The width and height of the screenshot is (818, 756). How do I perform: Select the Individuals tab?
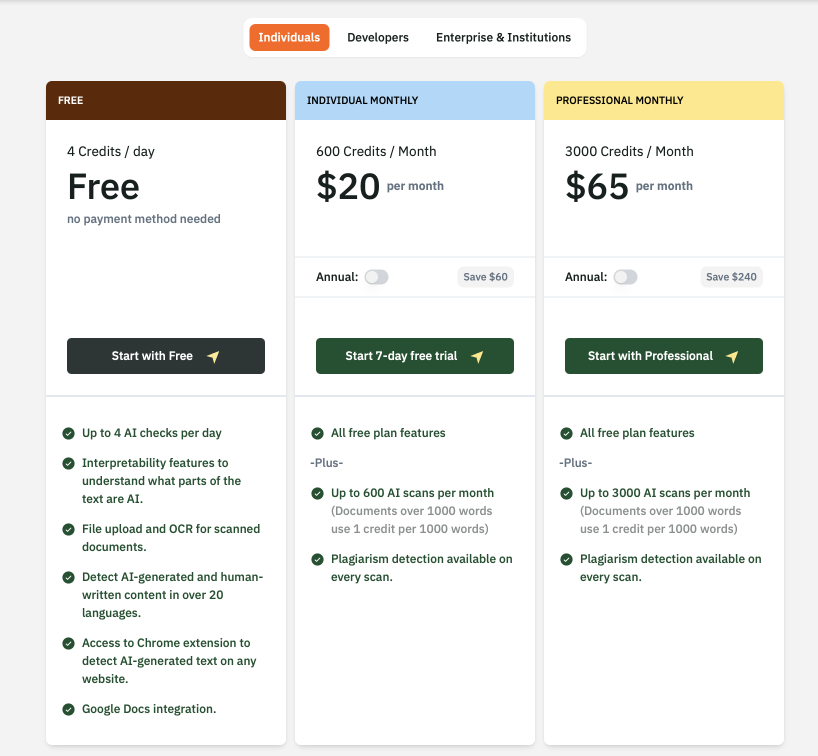click(x=289, y=37)
